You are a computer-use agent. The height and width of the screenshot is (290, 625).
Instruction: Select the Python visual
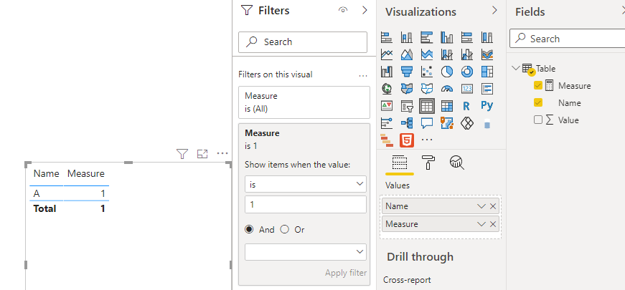pos(487,106)
